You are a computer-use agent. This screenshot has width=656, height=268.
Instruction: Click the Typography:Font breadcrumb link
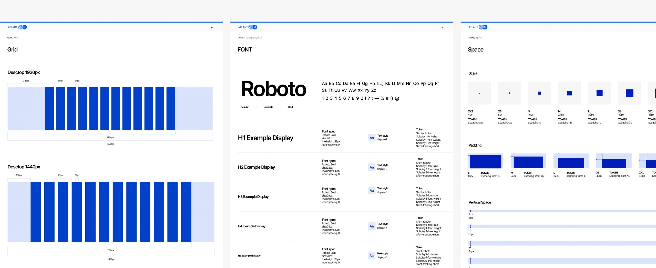coord(253,38)
